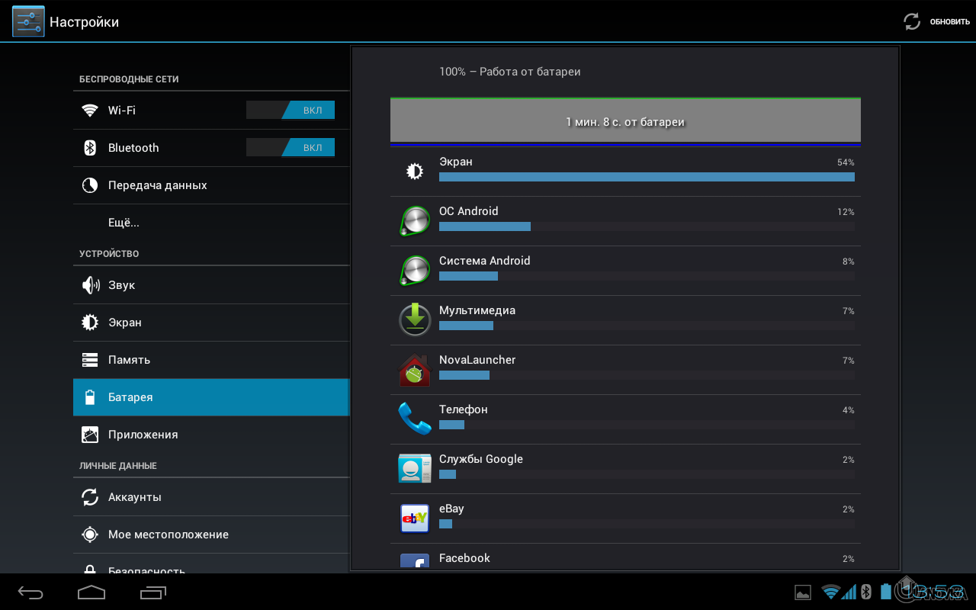
Task: Open Мое местоположение settings
Action: [167, 535]
